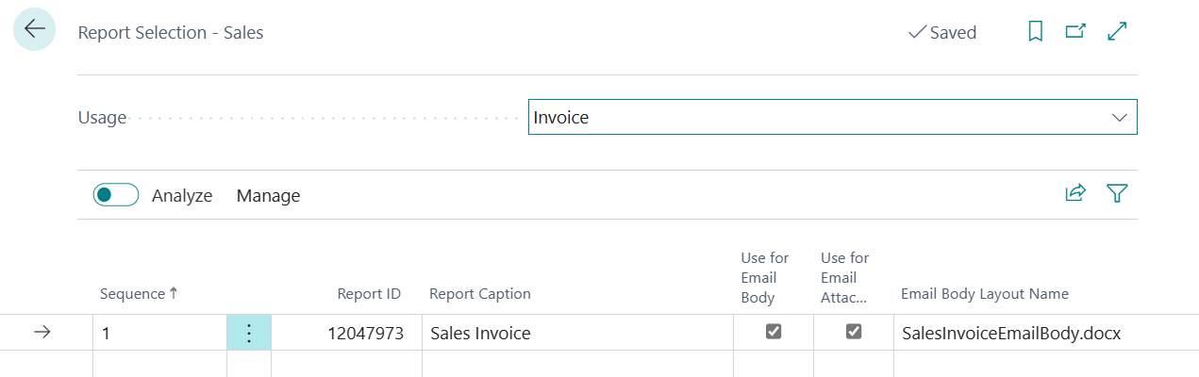Click Email Body Layout Name column header

pyautogui.click(x=985, y=294)
